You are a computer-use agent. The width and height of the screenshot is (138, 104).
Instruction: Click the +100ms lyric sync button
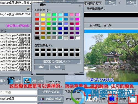pos(131,2)
